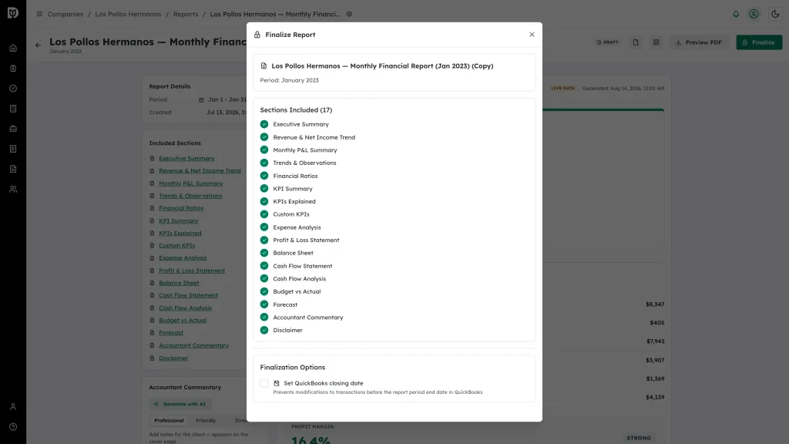Viewport: 789px width, 444px height.
Task: Open Home icon in sidebar
Action: click(13, 49)
